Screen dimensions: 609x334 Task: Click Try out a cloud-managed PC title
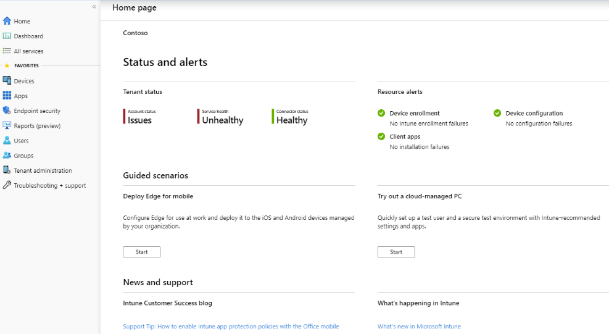[x=420, y=196]
